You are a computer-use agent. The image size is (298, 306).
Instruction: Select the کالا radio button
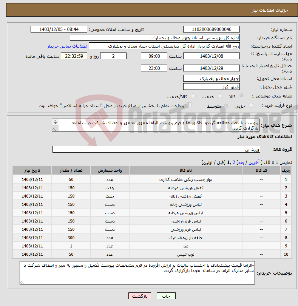(241, 96)
